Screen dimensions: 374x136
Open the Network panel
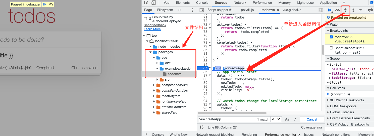[240, 3]
